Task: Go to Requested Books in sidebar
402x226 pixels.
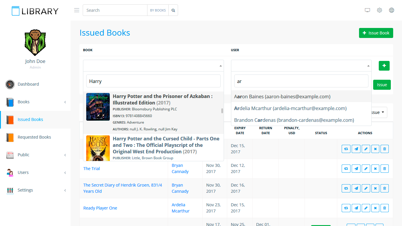Action: pos(34,137)
